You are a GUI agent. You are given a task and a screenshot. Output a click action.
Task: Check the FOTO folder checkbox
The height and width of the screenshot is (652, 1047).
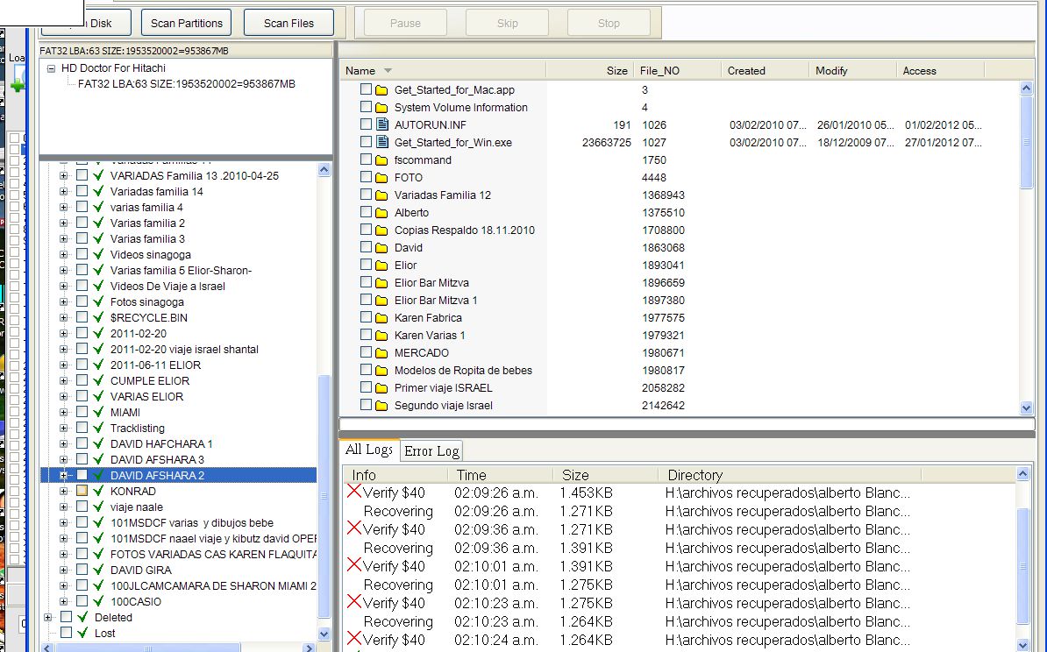(x=366, y=177)
